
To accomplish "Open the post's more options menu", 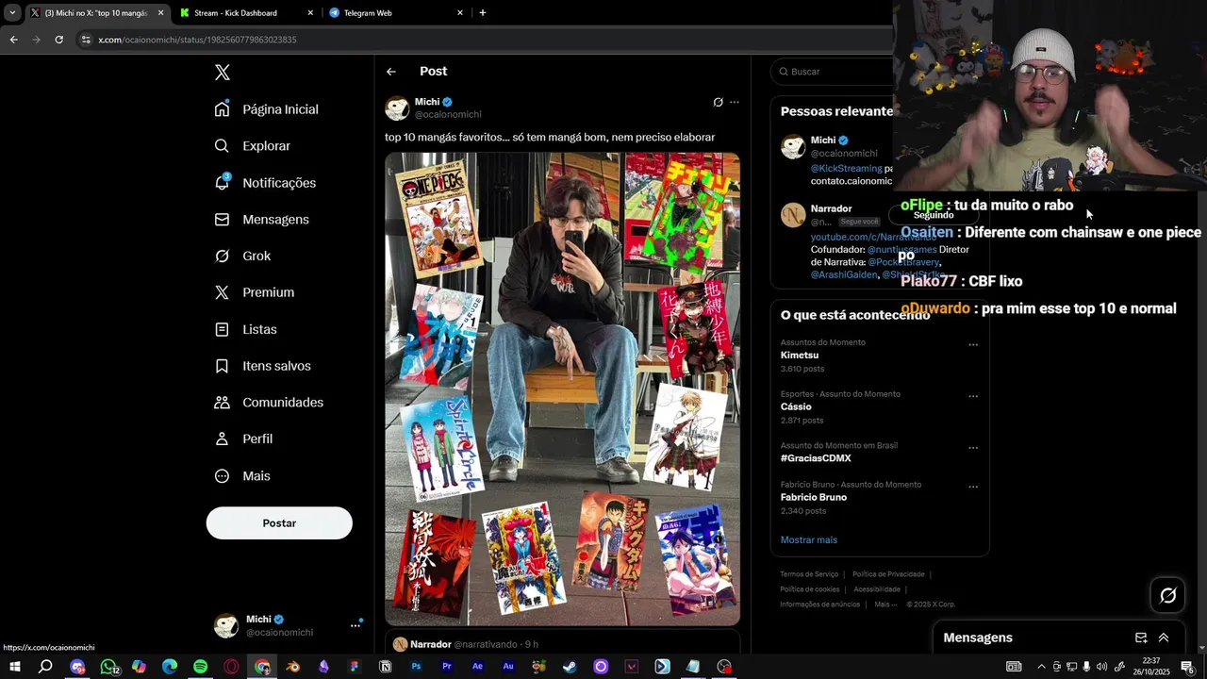I will click(735, 102).
